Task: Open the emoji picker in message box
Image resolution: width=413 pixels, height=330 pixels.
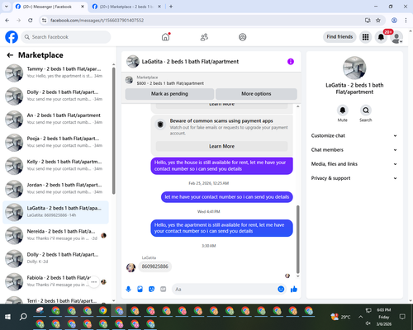Action: click(281, 289)
